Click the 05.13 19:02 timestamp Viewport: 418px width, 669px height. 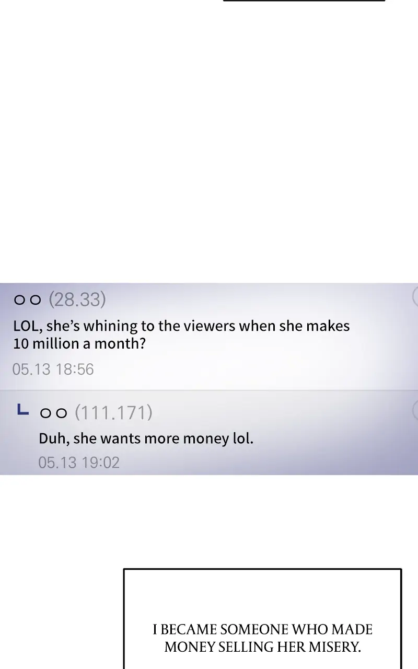pos(79,463)
